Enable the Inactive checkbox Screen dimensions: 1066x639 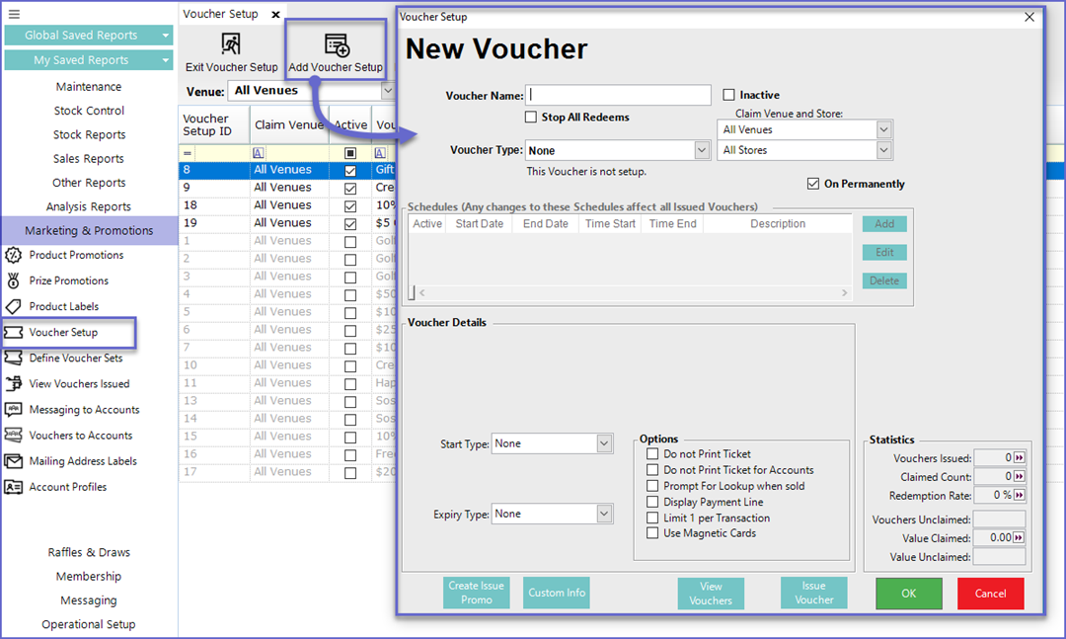pos(729,95)
